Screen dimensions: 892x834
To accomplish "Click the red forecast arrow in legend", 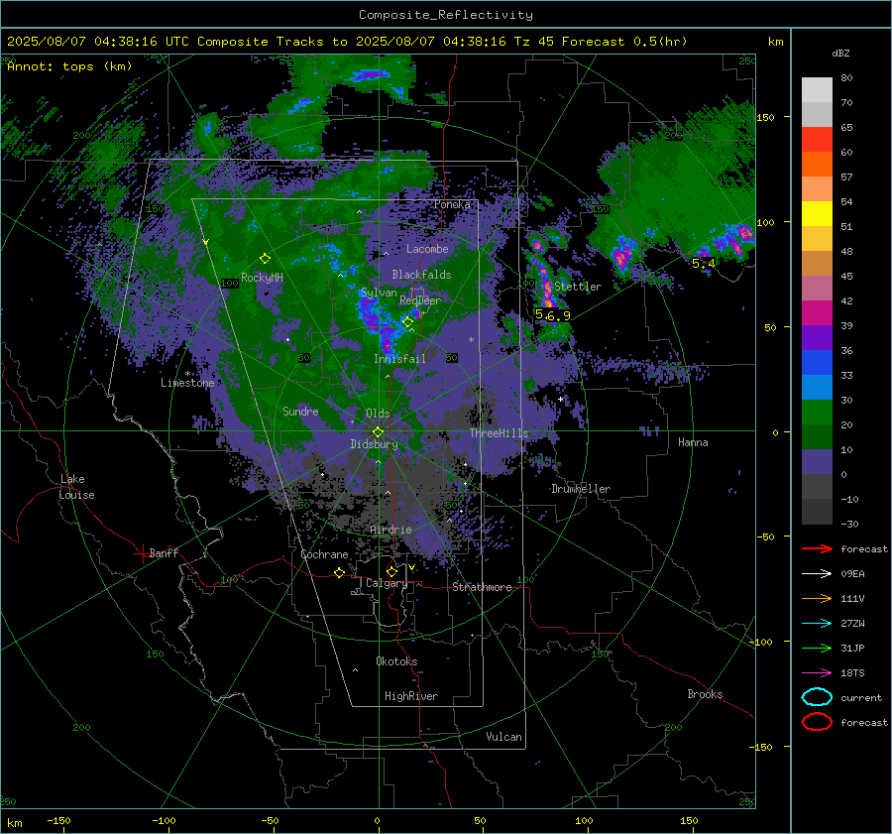I will pyautogui.click(x=817, y=548).
